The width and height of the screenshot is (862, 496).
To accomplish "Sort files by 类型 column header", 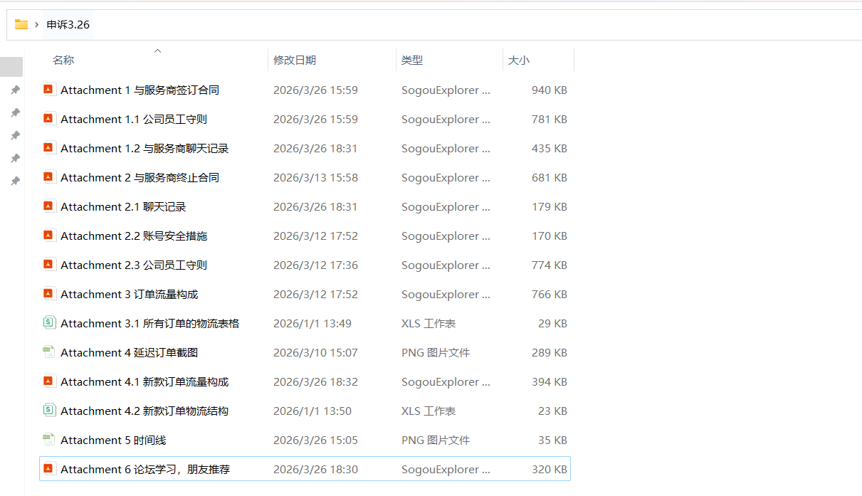I will pos(412,60).
